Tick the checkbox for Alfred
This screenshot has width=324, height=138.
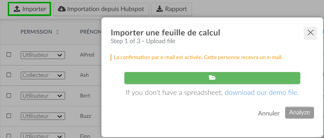(x=9, y=55)
